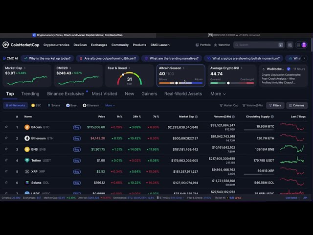Open the Gainers tab
Viewport: 313px width, 235px height.
click(x=149, y=94)
